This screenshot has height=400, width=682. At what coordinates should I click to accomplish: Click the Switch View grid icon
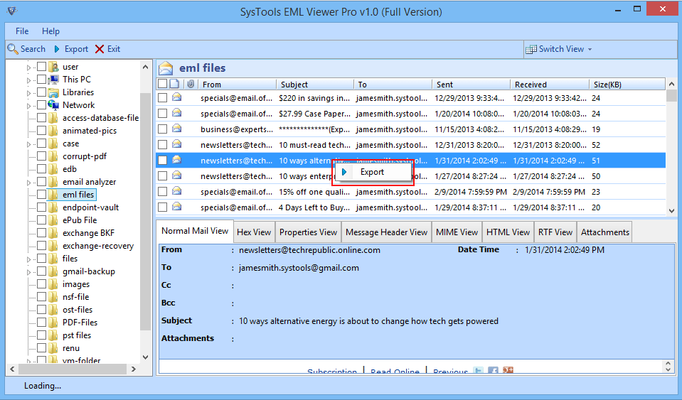pos(531,50)
